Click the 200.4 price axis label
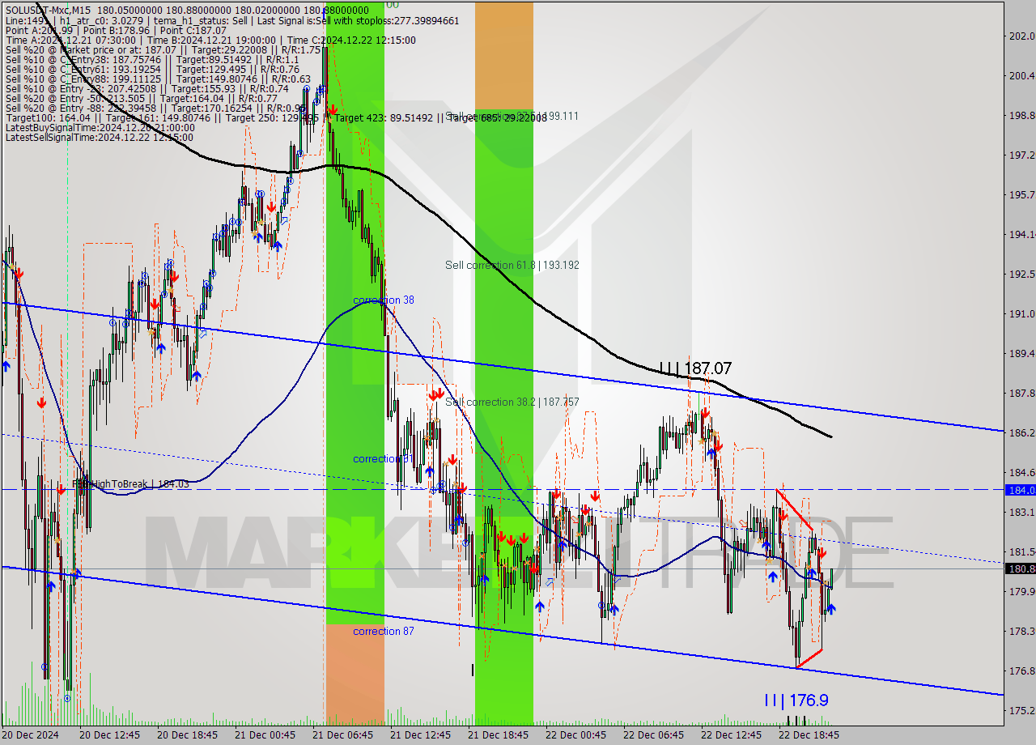 1022,75
